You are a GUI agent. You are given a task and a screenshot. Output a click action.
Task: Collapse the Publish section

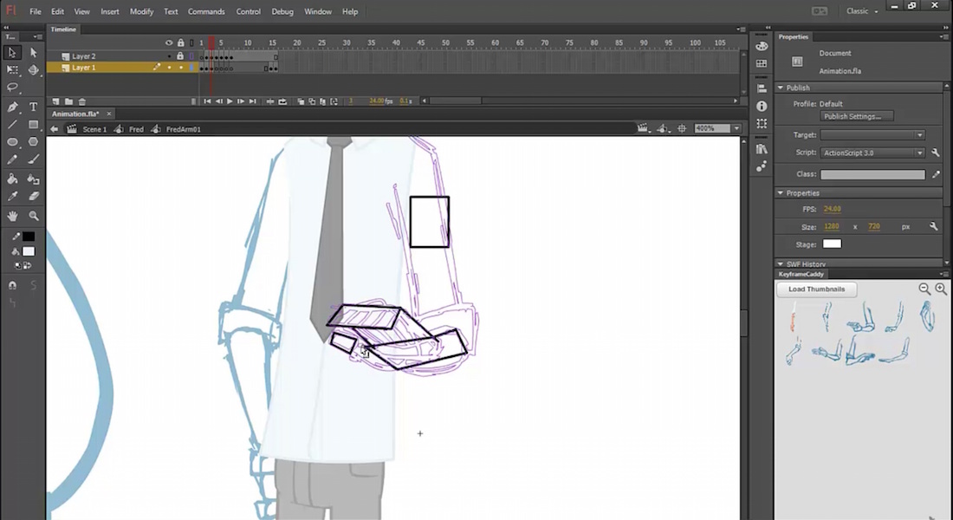point(781,88)
